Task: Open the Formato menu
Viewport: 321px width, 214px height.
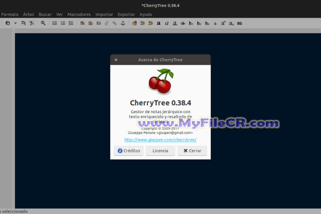Action: tap(10, 14)
